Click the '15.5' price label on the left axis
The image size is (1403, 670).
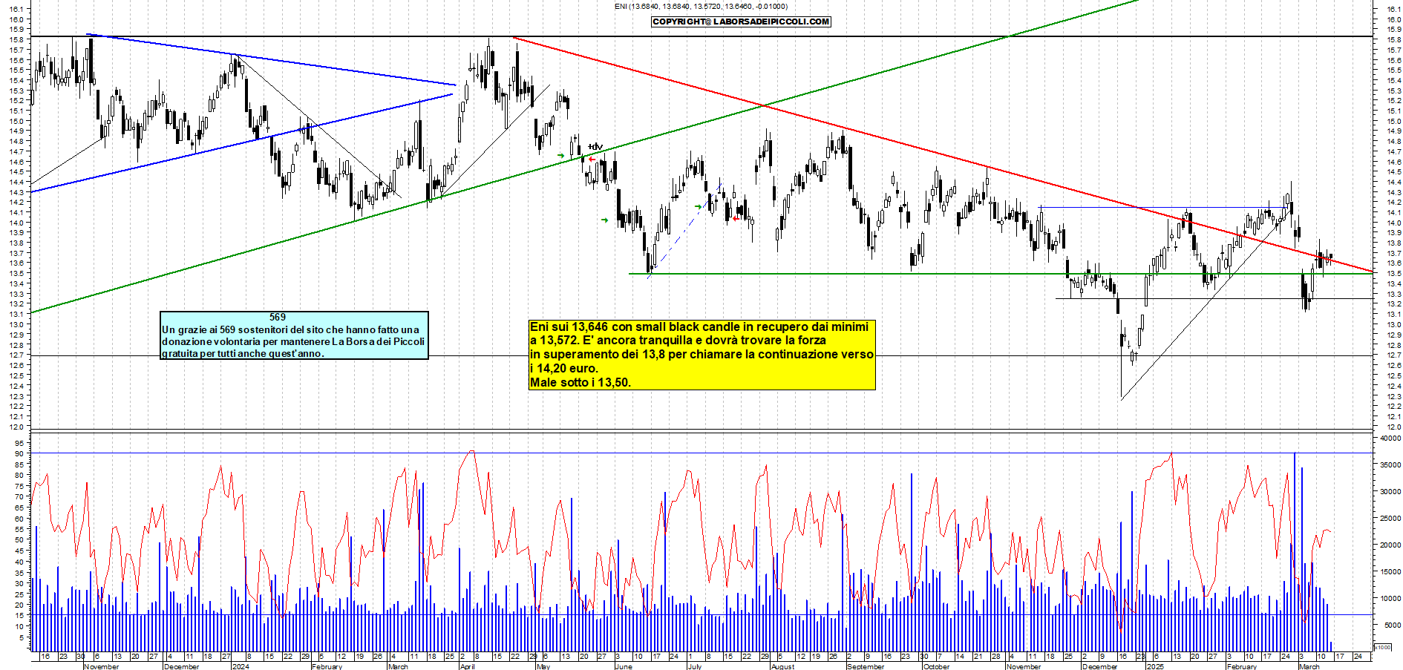[16, 70]
